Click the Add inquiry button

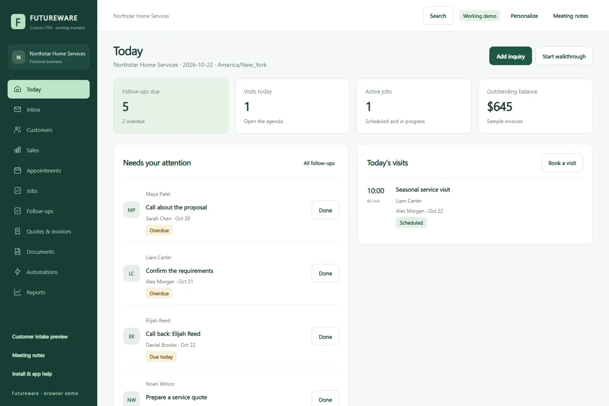point(510,56)
